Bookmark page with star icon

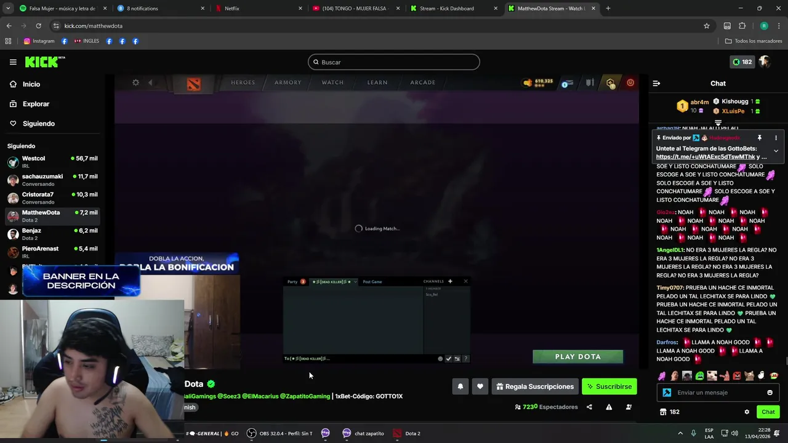pyautogui.click(x=707, y=26)
